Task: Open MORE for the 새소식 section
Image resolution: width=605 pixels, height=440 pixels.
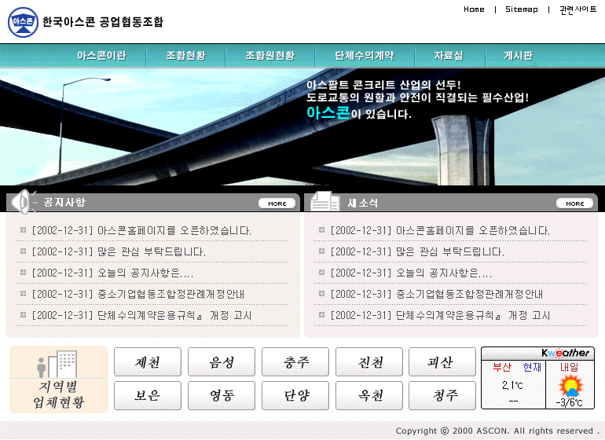Action: coord(574,203)
